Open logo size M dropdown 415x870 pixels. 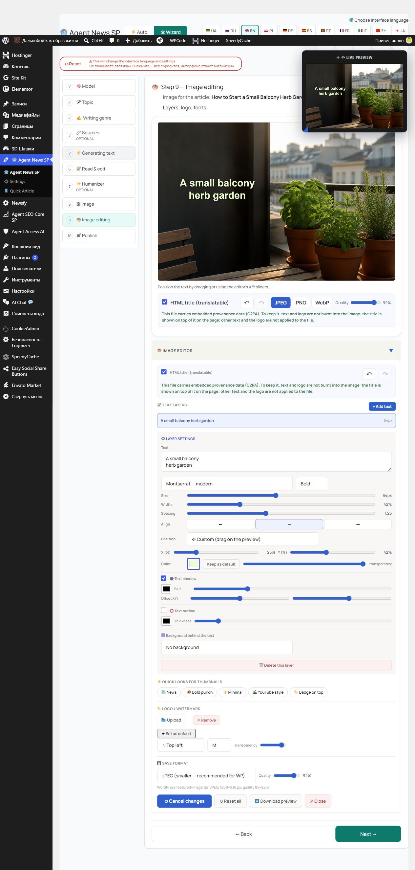coord(219,745)
